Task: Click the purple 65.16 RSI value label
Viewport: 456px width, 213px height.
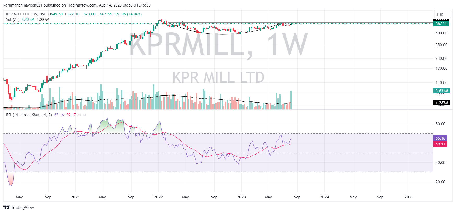Action: point(440,138)
